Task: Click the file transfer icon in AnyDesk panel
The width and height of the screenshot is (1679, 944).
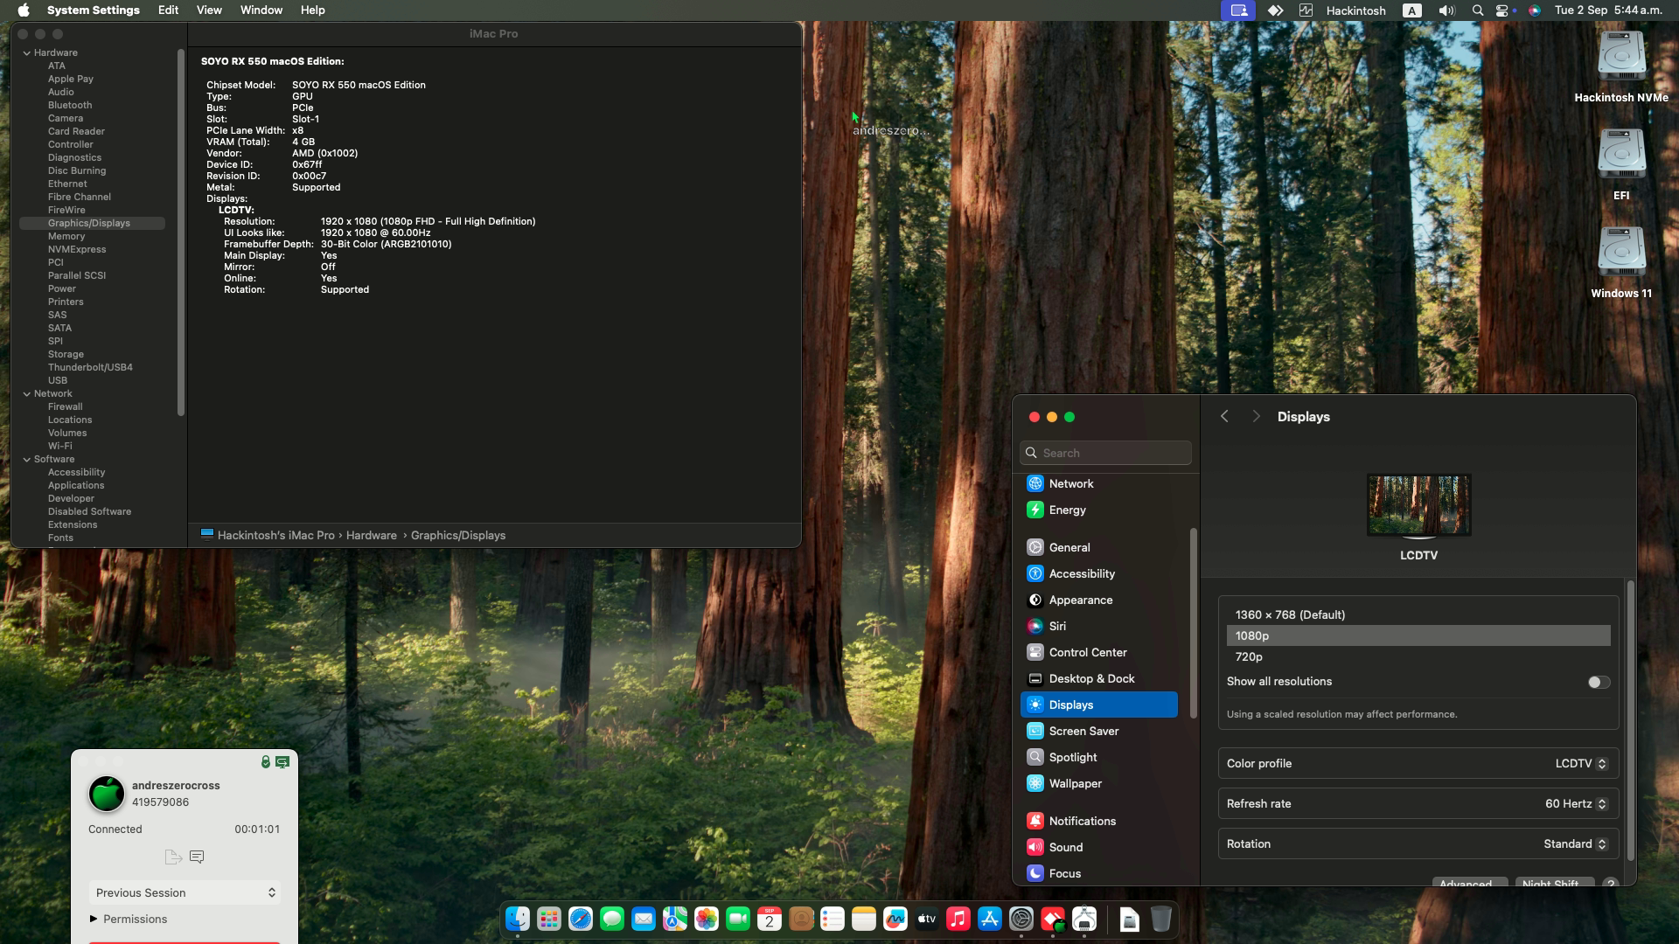Action: click(x=173, y=857)
